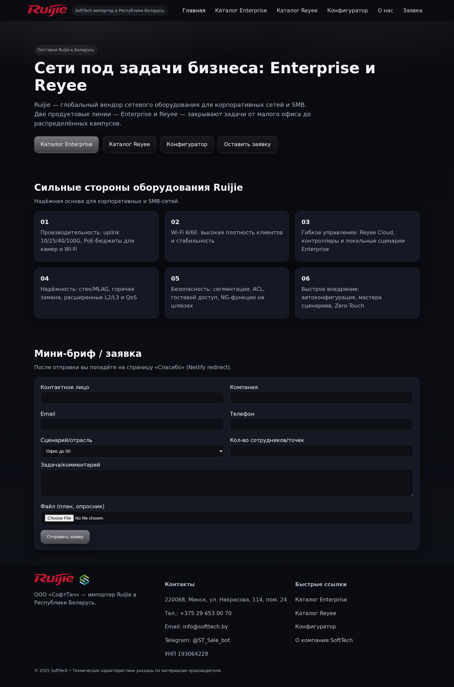Click footer link Каталог Enterprise
The width and height of the screenshot is (454, 687).
coord(321,599)
